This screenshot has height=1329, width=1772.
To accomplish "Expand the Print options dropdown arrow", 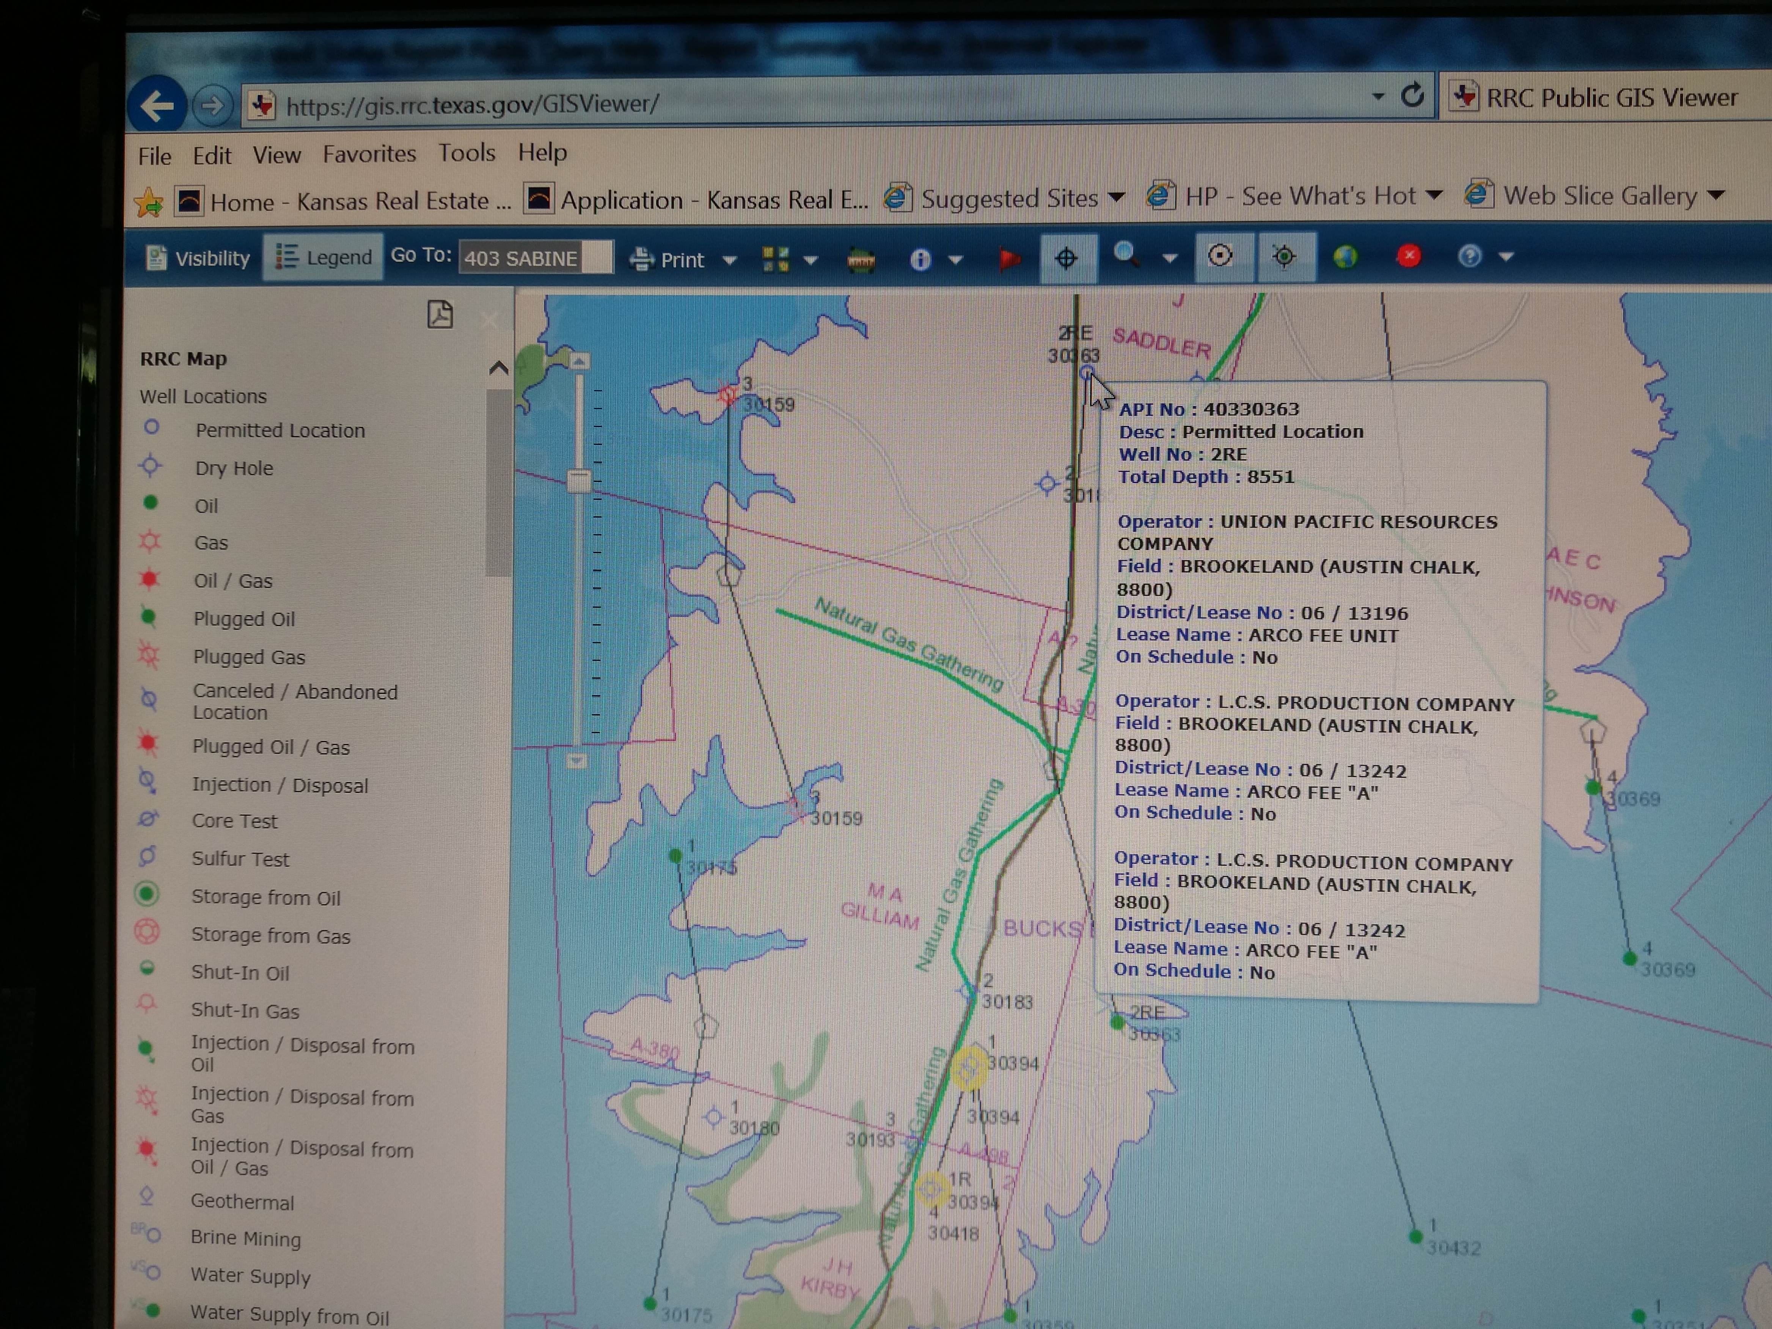I will pos(730,260).
